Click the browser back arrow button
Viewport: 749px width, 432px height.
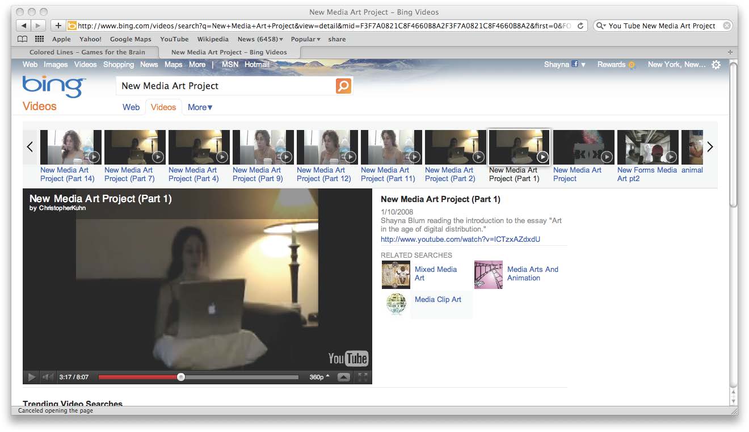[24, 26]
